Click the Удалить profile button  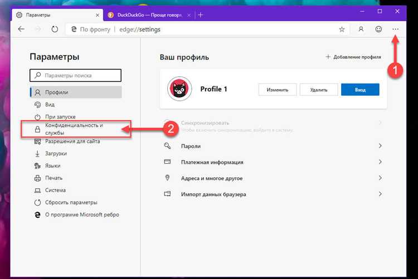click(x=318, y=89)
